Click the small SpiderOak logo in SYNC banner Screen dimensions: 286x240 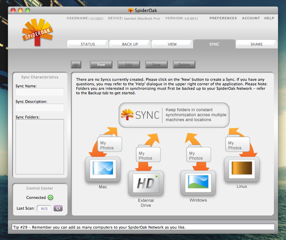127,115
